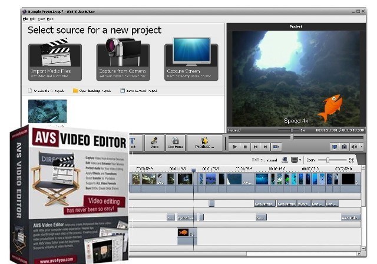Adjust the playback speed slider
This screenshot has height=264, width=377.
[292, 130]
